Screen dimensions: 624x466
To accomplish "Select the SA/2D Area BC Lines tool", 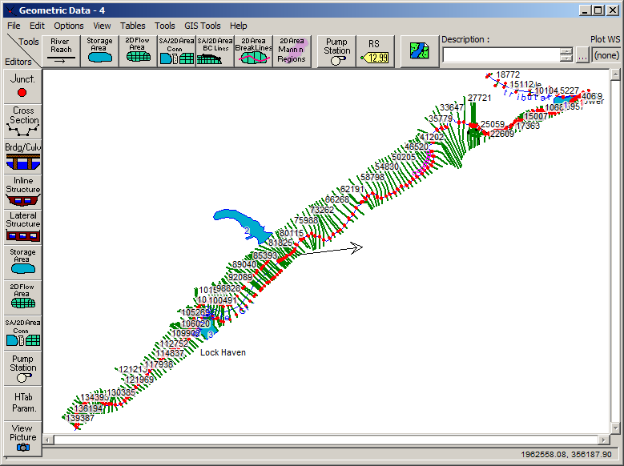I will pos(215,51).
